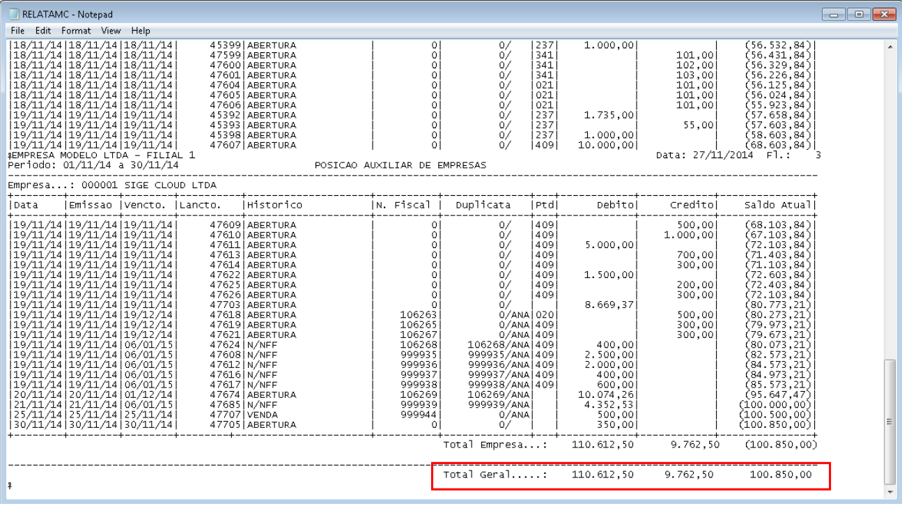
Task: Click the 'Debito' column header
Action: tap(615, 205)
